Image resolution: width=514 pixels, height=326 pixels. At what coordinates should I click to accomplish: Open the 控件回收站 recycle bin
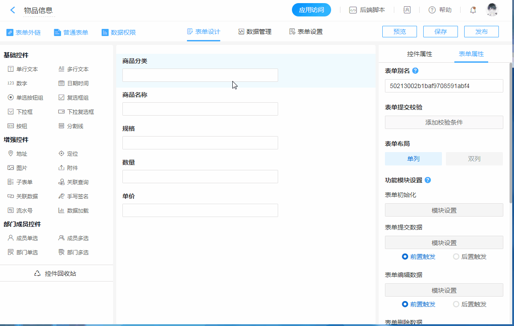[56, 274]
